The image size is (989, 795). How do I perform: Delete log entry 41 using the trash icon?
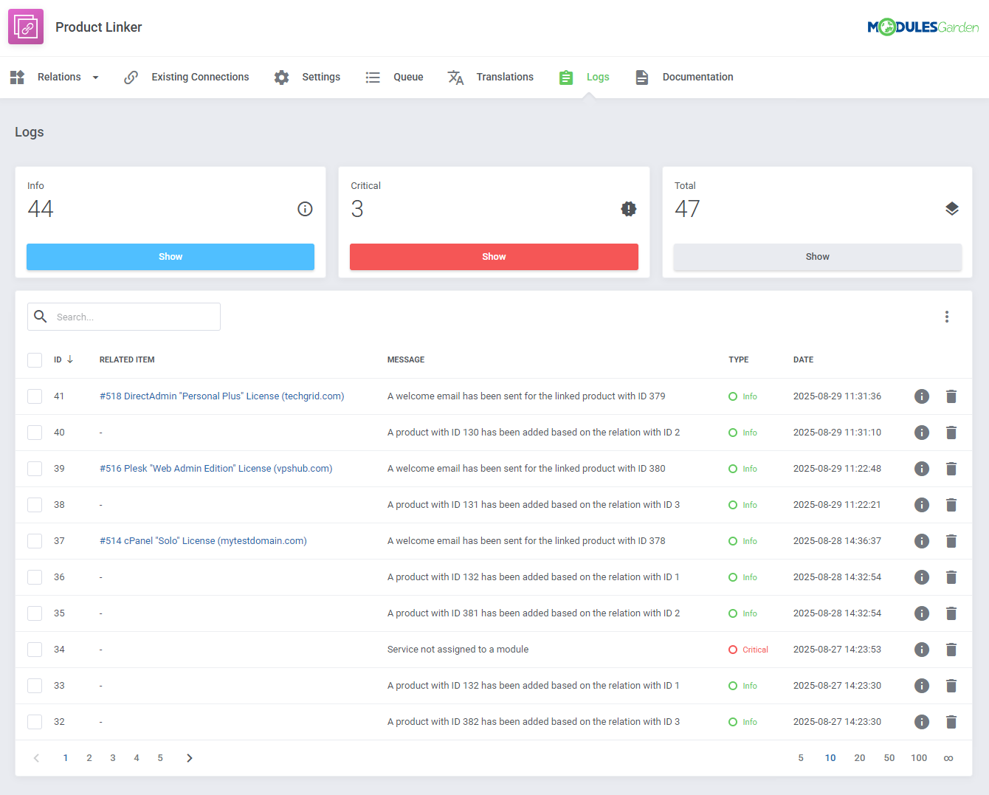[951, 396]
